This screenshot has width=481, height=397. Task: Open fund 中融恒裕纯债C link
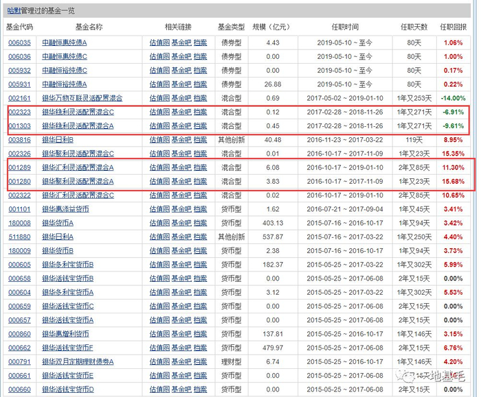[65, 71]
